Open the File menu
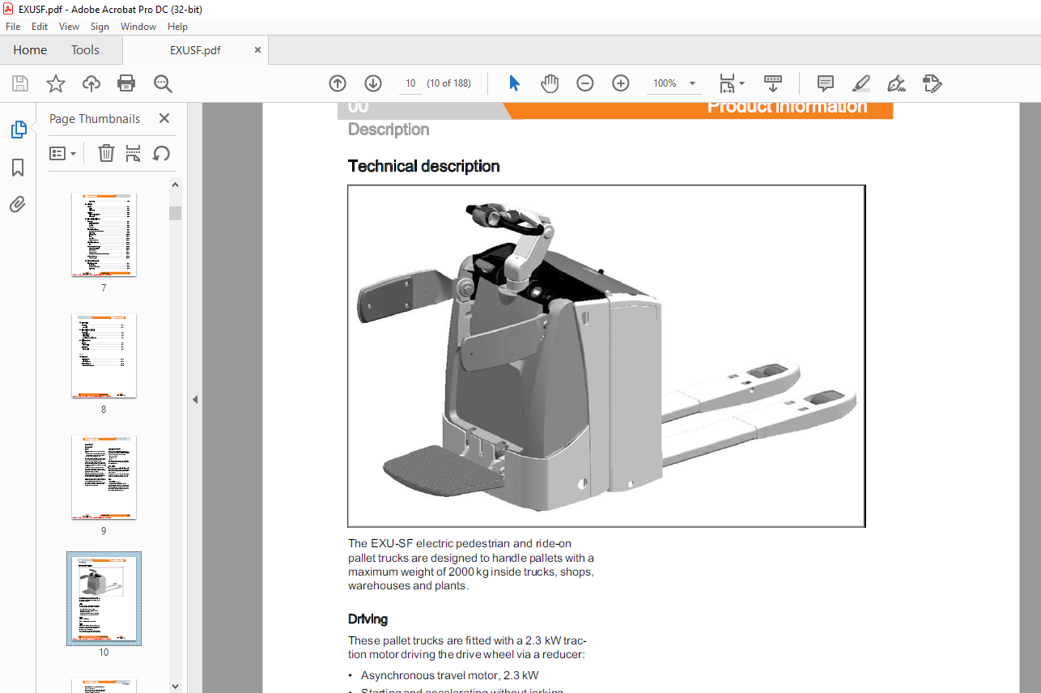Screen dimensions: 1041x693 (x=13, y=27)
